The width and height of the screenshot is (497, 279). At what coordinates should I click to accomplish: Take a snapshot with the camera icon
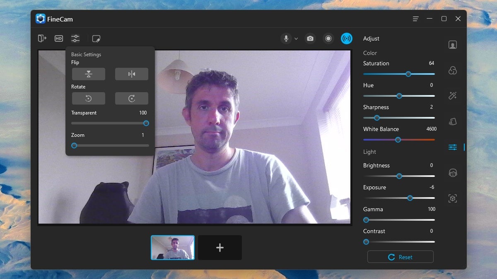(310, 38)
